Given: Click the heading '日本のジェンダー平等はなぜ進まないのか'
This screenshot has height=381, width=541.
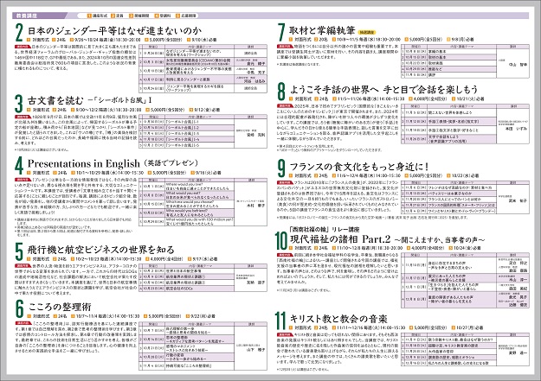Looking at the screenshot, I should (114, 30).
